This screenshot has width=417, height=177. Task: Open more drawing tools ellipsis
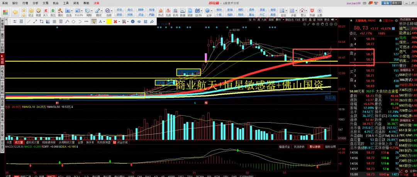click(x=87, y=22)
